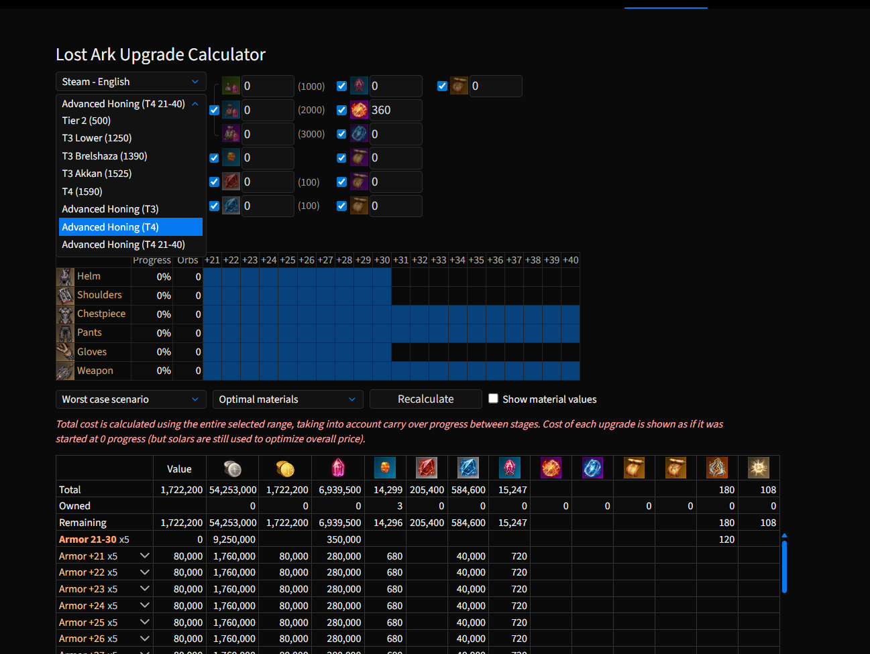This screenshot has width=870, height=654.
Task: Select T3 Akkan (1525) option
Action: tap(131, 174)
